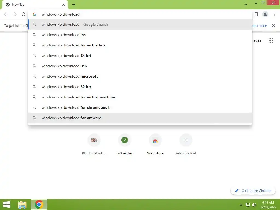Open the PDF to Word shortcut
Viewport: 280px width, 210px height.
pos(94,144)
